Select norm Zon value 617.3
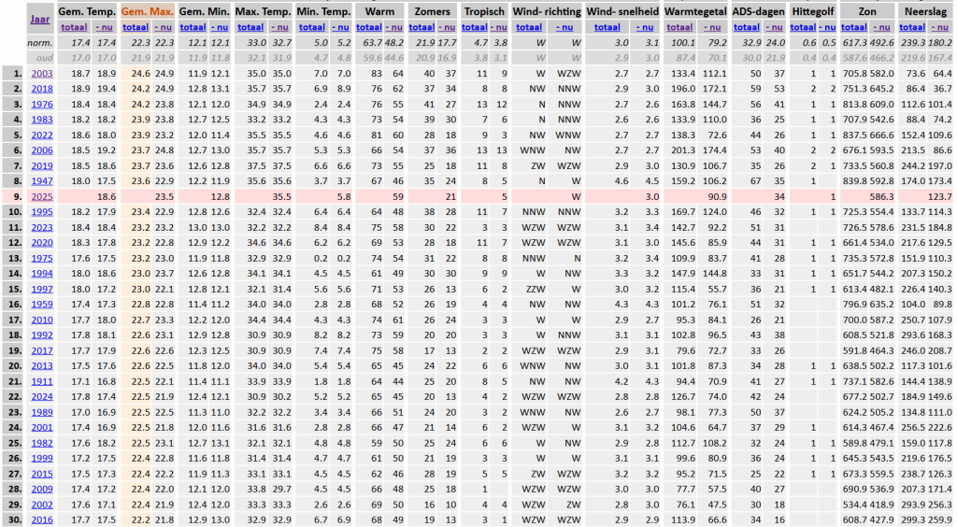The image size is (957, 527). (854, 43)
